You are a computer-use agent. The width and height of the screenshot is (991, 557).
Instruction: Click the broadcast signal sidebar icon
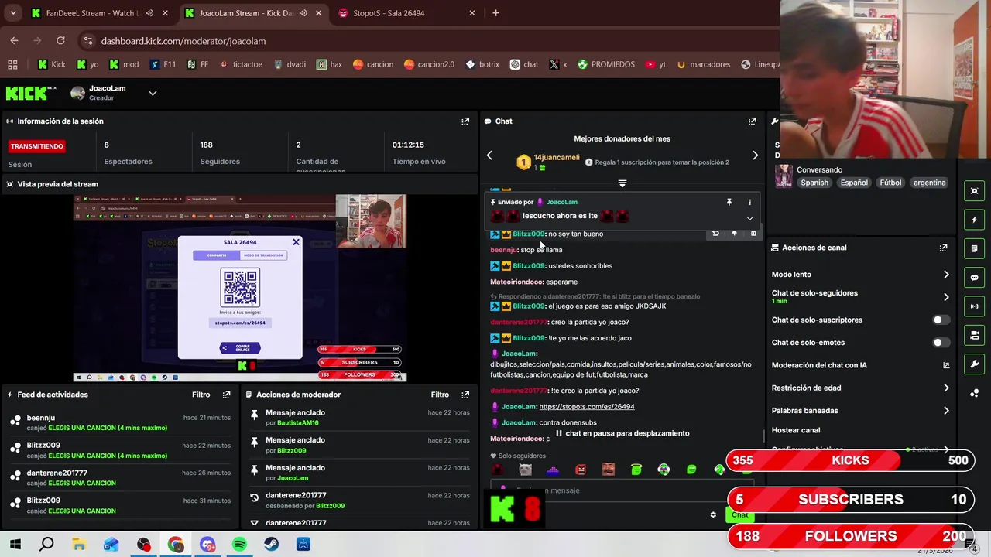tap(974, 306)
